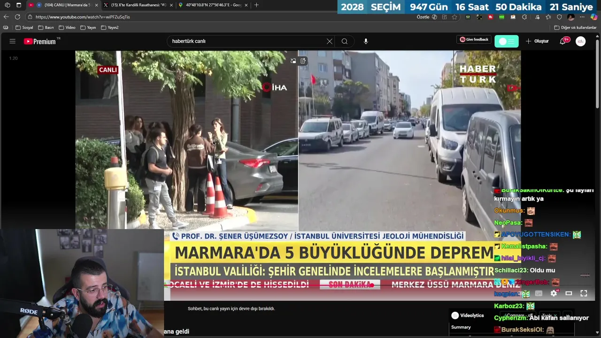Screen dimensions: 601x338
Task: Go back in browser history
Action: coord(6,17)
